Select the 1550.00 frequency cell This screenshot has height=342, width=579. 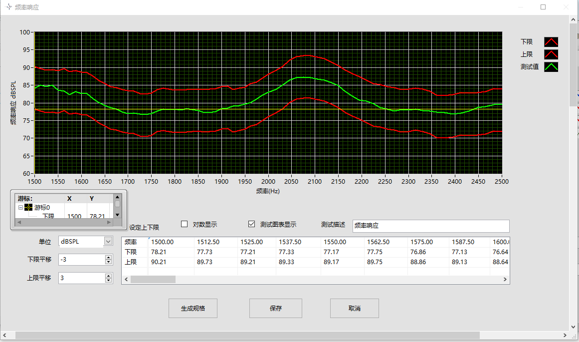click(343, 242)
